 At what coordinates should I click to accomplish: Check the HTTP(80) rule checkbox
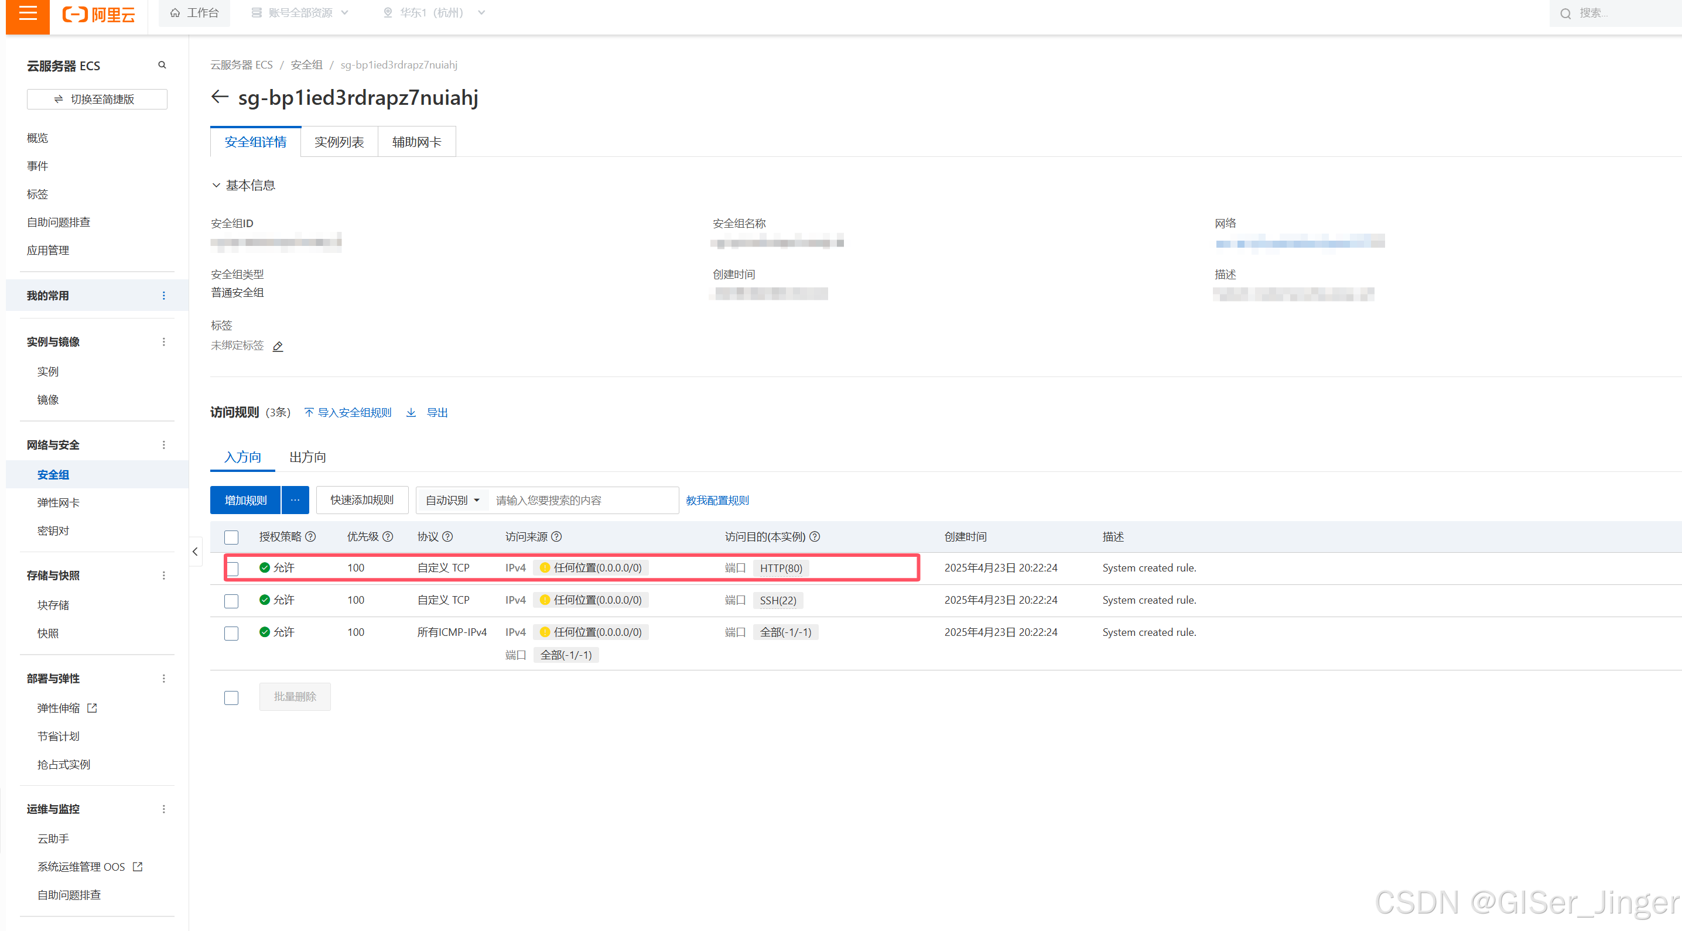232,569
